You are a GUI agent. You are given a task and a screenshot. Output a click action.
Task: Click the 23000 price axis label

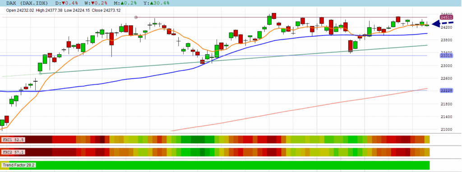pyautogui.click(x=446, y=66)
